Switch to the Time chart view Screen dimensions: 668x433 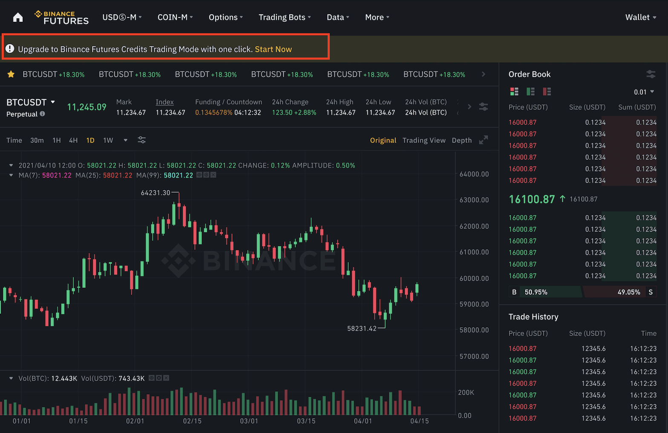(x=14, y=140)
